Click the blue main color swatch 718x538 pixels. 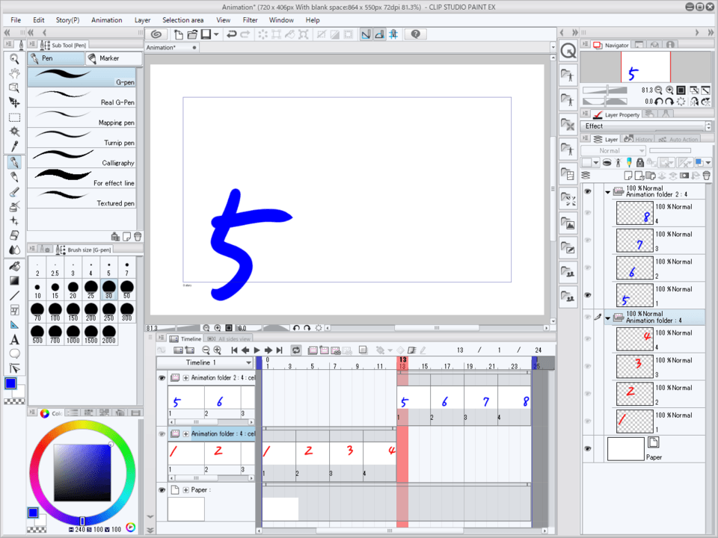point(10,383)
